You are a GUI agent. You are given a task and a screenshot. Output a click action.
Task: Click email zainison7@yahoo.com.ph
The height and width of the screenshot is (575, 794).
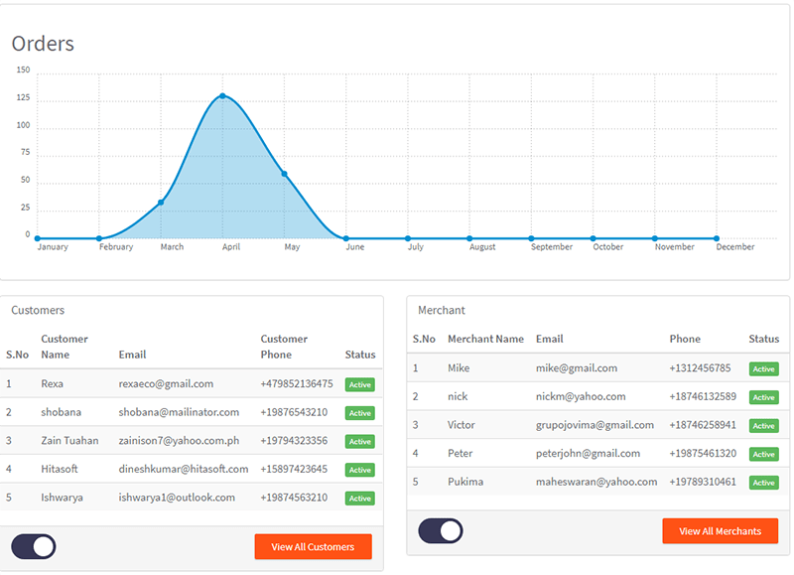179,441
